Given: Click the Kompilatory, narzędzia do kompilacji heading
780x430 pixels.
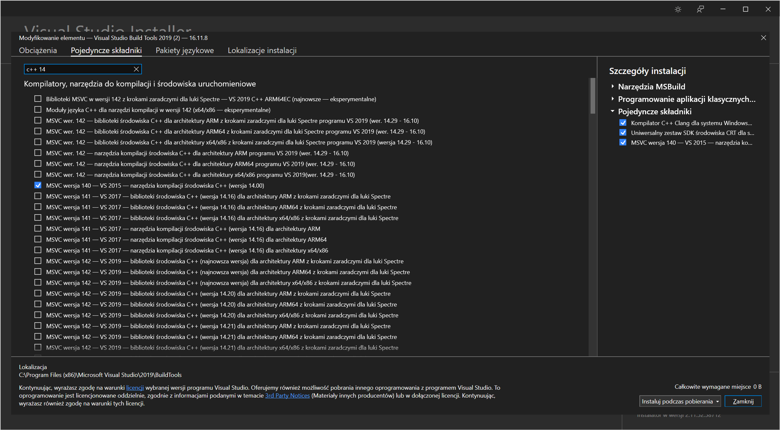Looking at the screenshot, I should 140,84.
